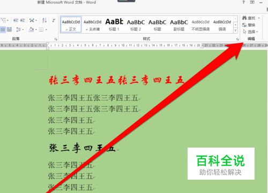Open the 段落 paragraph dialog launcher
The width and height of the screenshot is (268, 193).
(x=56, y=39)
